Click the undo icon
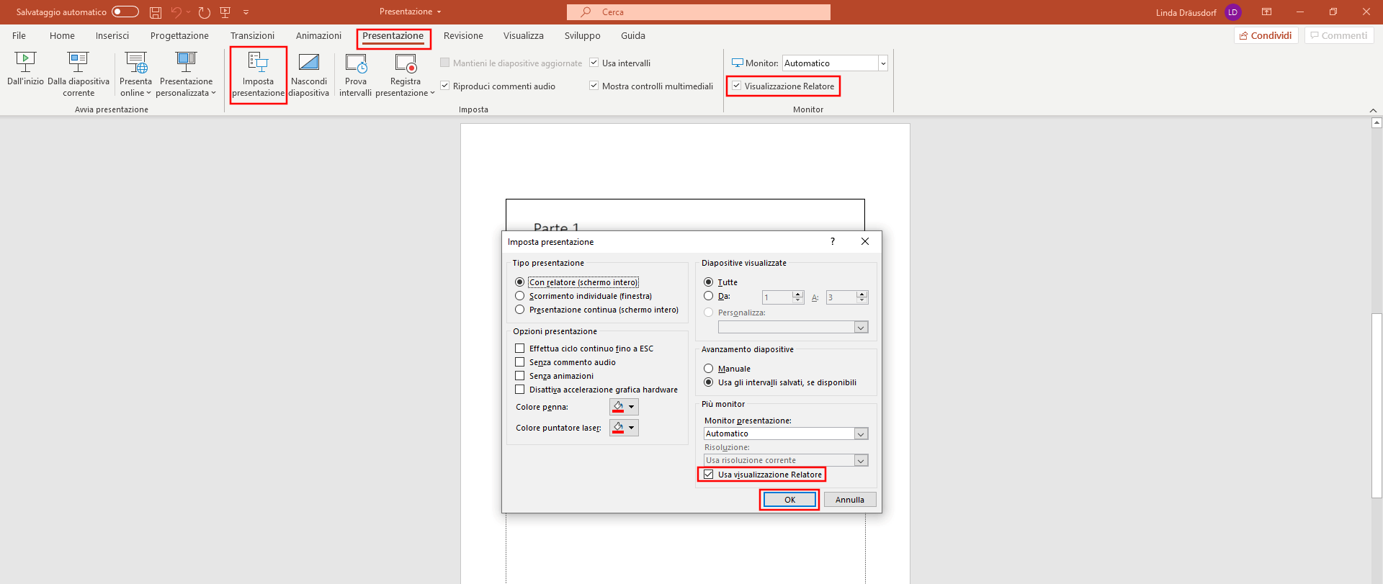 176,12
